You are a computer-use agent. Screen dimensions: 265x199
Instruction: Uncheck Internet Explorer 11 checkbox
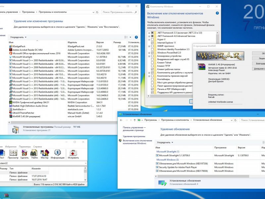[x=152, y=43]
